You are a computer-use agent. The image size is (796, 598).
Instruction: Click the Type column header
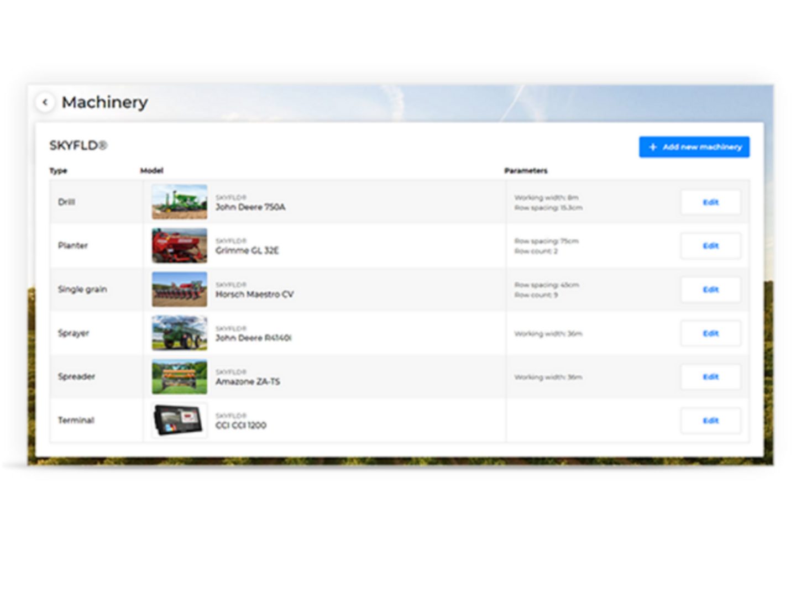pos(58,171)
